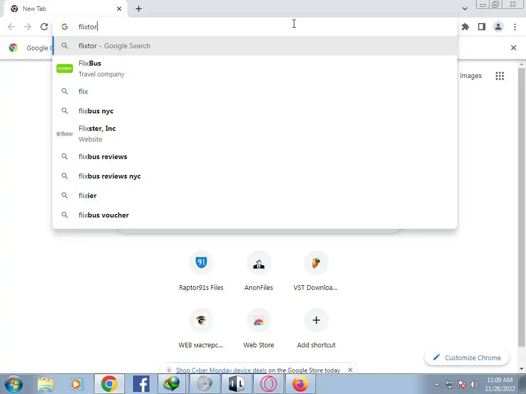Open the profile avatar icon

pos(498,27)
